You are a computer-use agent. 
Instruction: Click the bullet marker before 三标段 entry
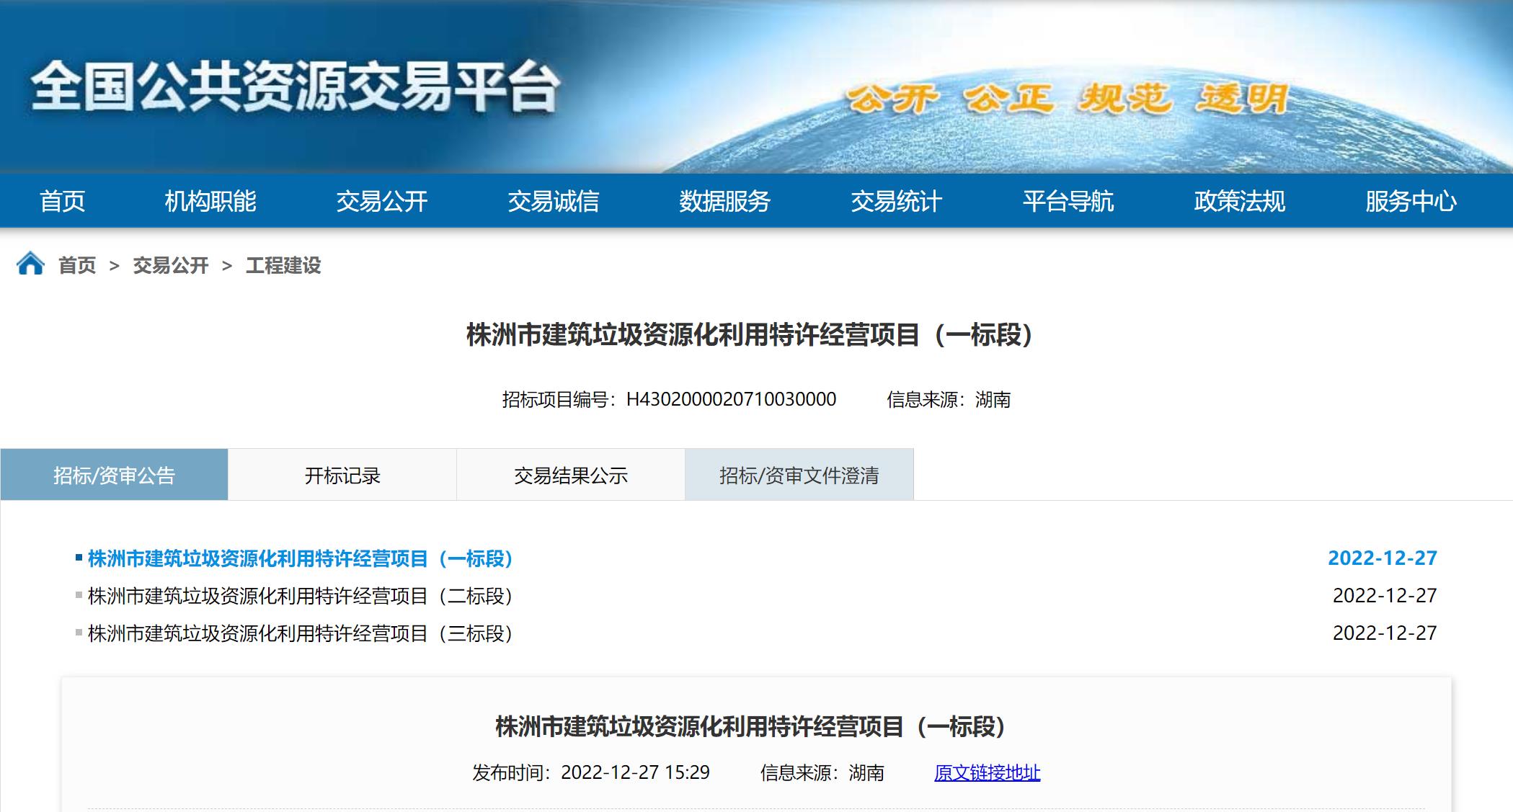(x=79, y=633)
